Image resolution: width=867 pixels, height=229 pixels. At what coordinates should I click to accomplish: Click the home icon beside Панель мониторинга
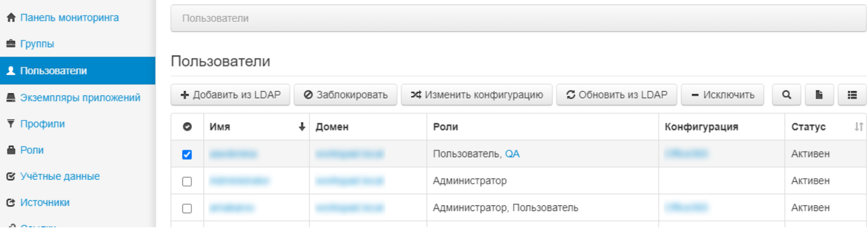(11, 18)
